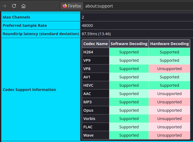Select the FLAC codec name cell
193x142 pixels.
pyautogui.click(x=96, y=127)
